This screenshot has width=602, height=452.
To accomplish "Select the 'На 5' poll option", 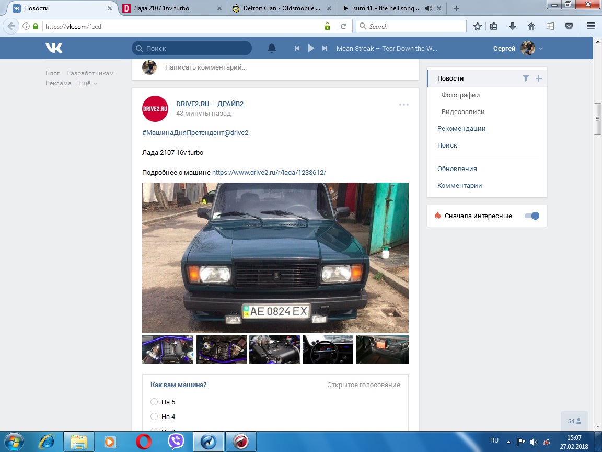I will pyautogui.click(x=154, y=402).
